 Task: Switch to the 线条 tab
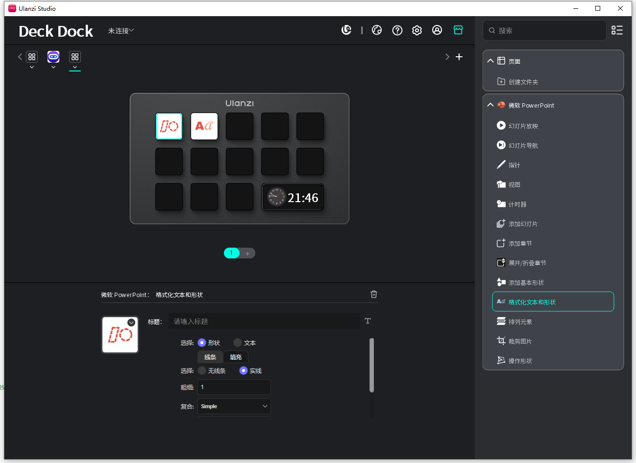[210, 357]
